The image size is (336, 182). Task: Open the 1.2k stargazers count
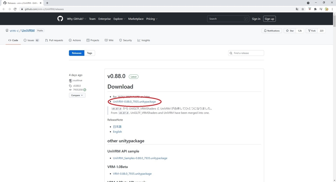[300, 31]
